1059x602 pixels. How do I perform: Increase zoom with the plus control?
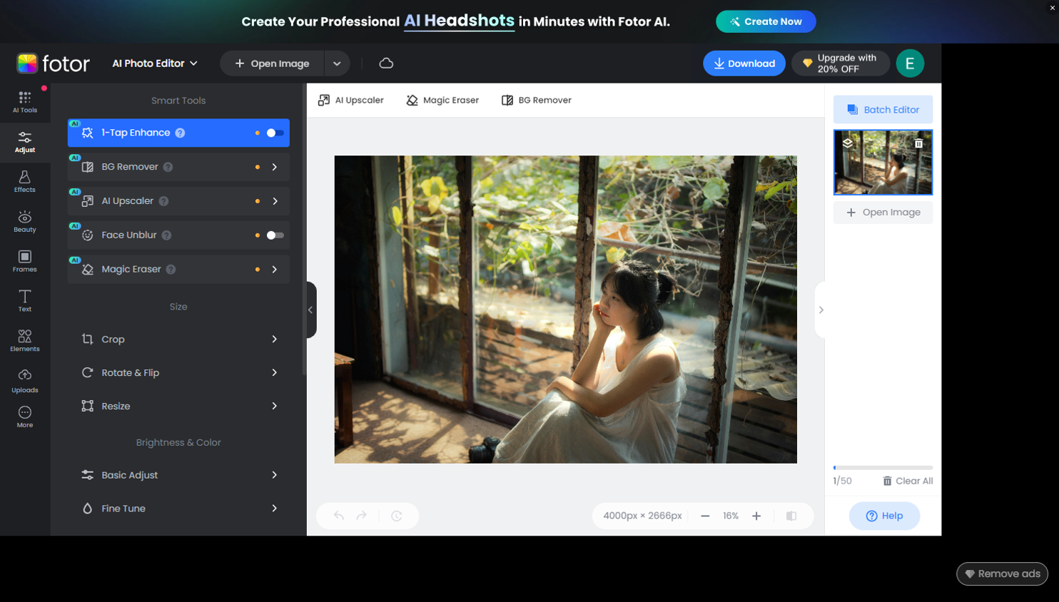pyautogui.click(x=756, y=515)
